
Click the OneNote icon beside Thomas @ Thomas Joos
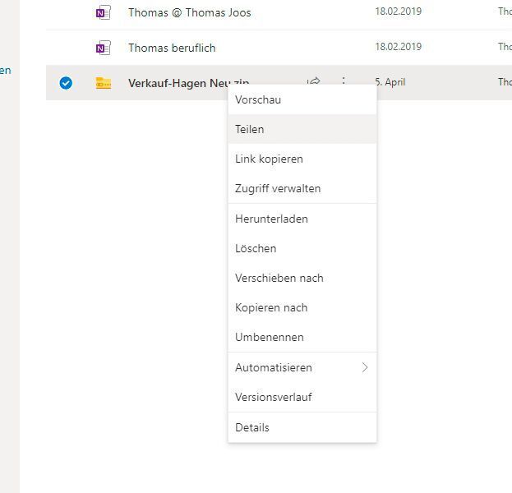(103, 12)
